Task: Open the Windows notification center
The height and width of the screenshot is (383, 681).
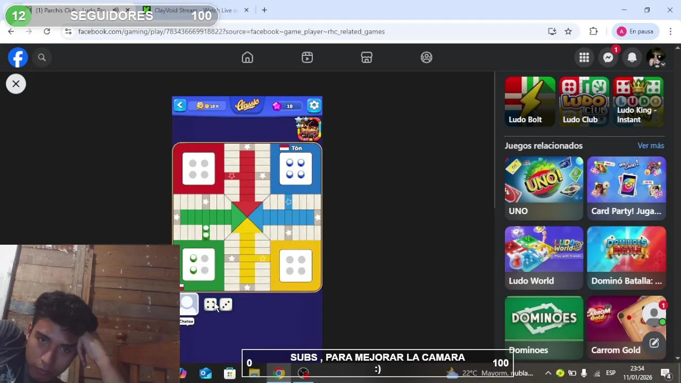Action: (x=665, y=373)
